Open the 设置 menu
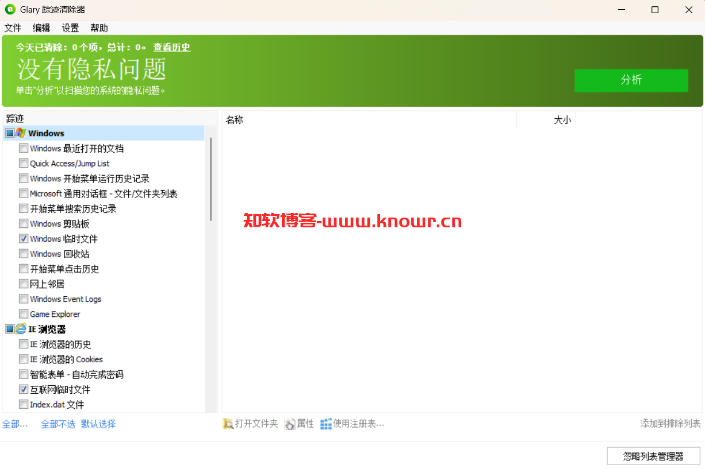This screenshot has height=469, width=705. pos(70,28)
